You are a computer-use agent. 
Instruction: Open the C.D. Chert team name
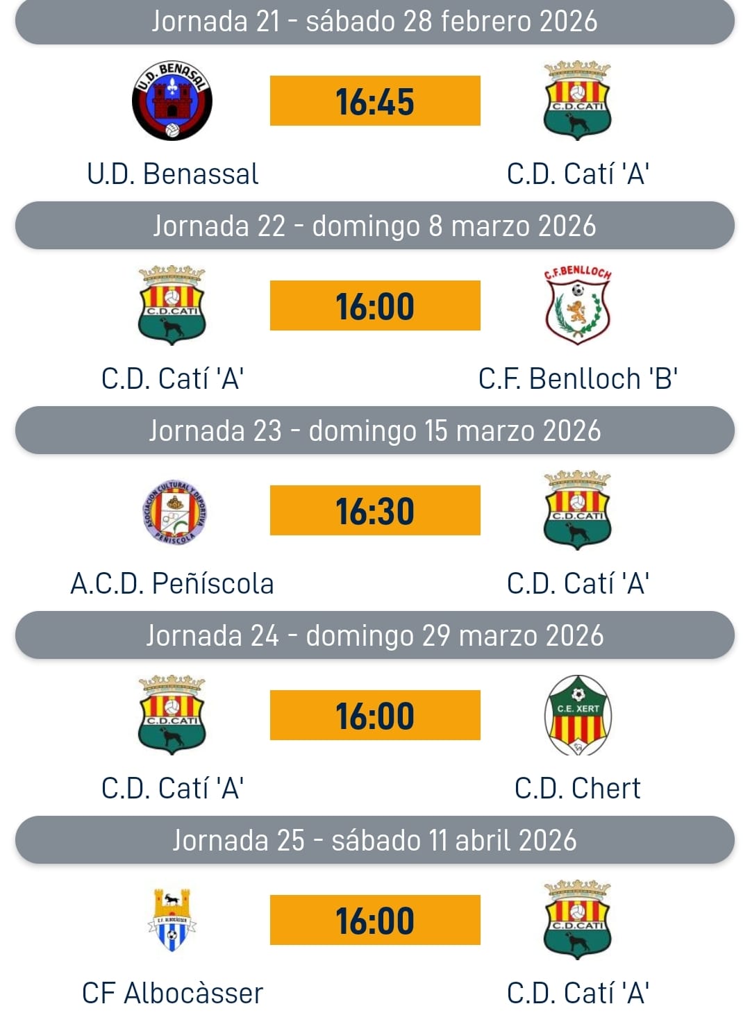tap(578, 788)
